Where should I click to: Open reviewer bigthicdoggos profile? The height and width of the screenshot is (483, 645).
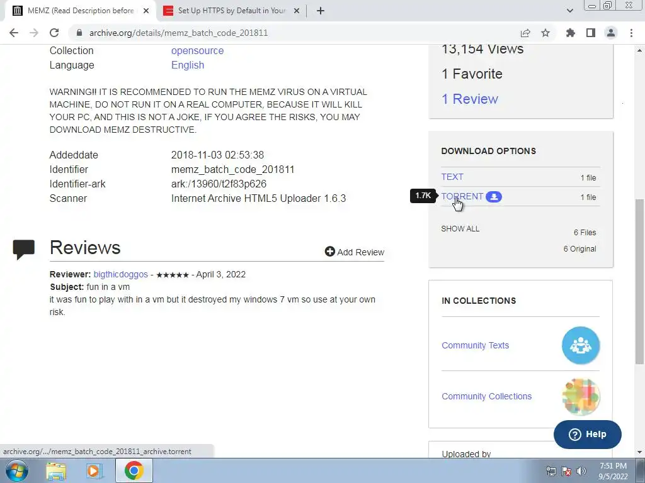click(x=120, y=274)
